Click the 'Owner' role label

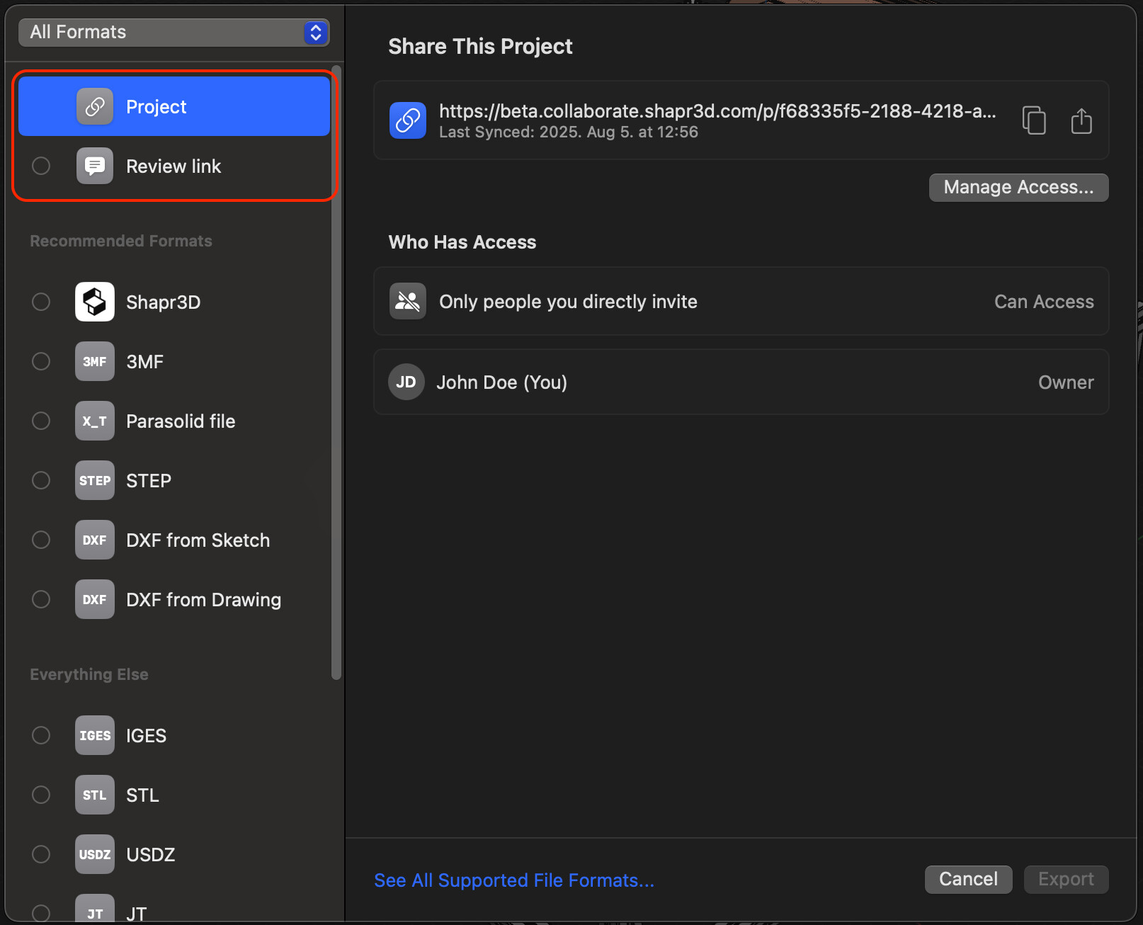(x=1066, y=382)
